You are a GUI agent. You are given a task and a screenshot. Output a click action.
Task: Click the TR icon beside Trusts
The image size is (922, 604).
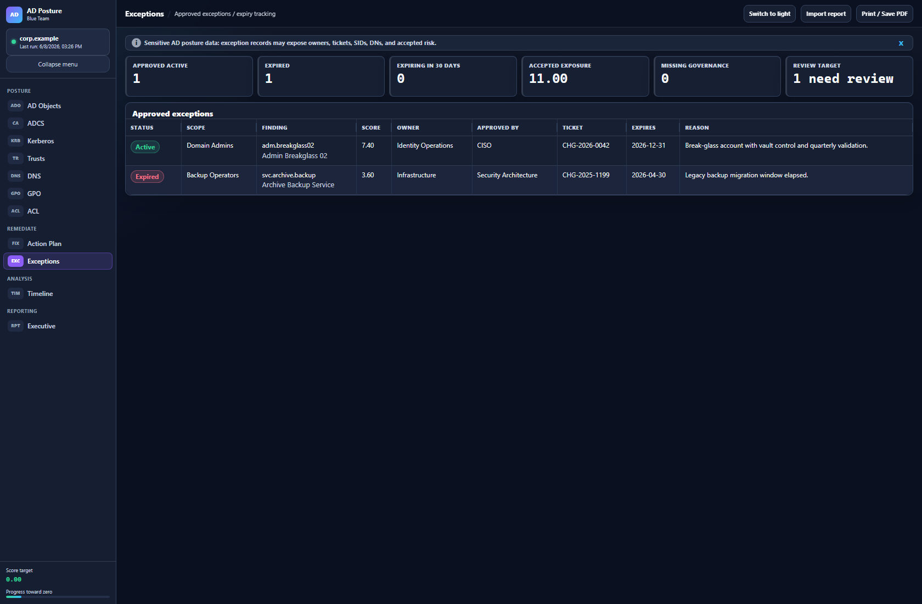tap(15, 159)
